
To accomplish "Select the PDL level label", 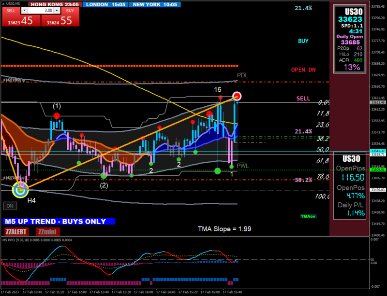I will (242, 75).
